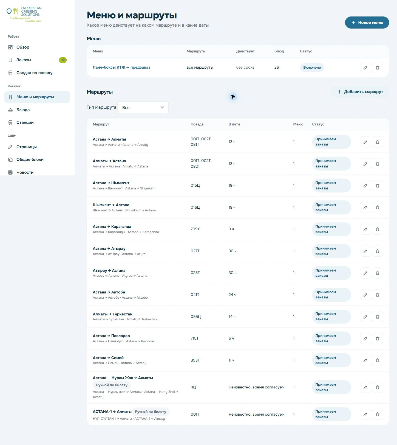397x445 pixels.
Task: Delete the Ланч-боксы КТЖ menu via trash icon
Action: point(378,68)
